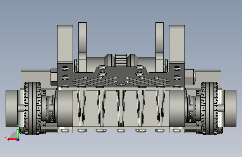Select the thin left inner upright arm
Viewport: 242px width, 157px height.
pyautogui.click(x=82, y=47)
